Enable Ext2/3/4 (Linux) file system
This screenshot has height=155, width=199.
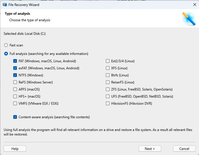[108, 61]
